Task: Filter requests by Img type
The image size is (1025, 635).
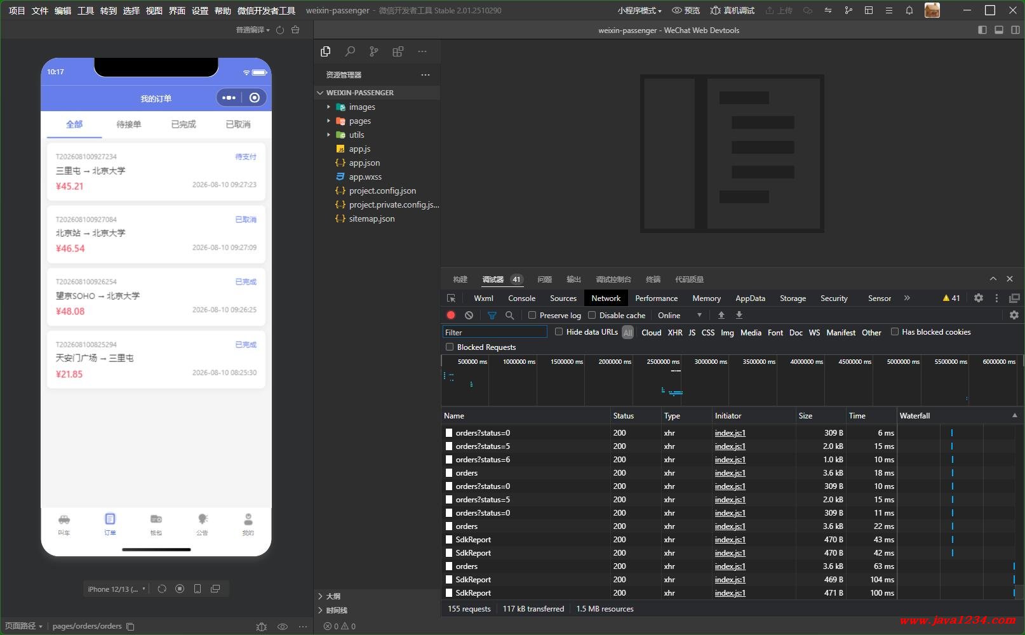Action: point(727,332)
